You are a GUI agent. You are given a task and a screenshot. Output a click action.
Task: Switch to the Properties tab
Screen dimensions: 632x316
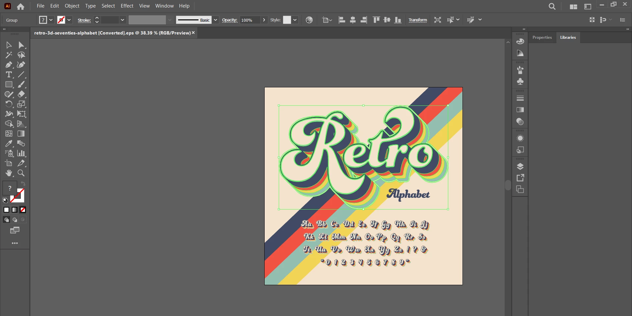542,37
